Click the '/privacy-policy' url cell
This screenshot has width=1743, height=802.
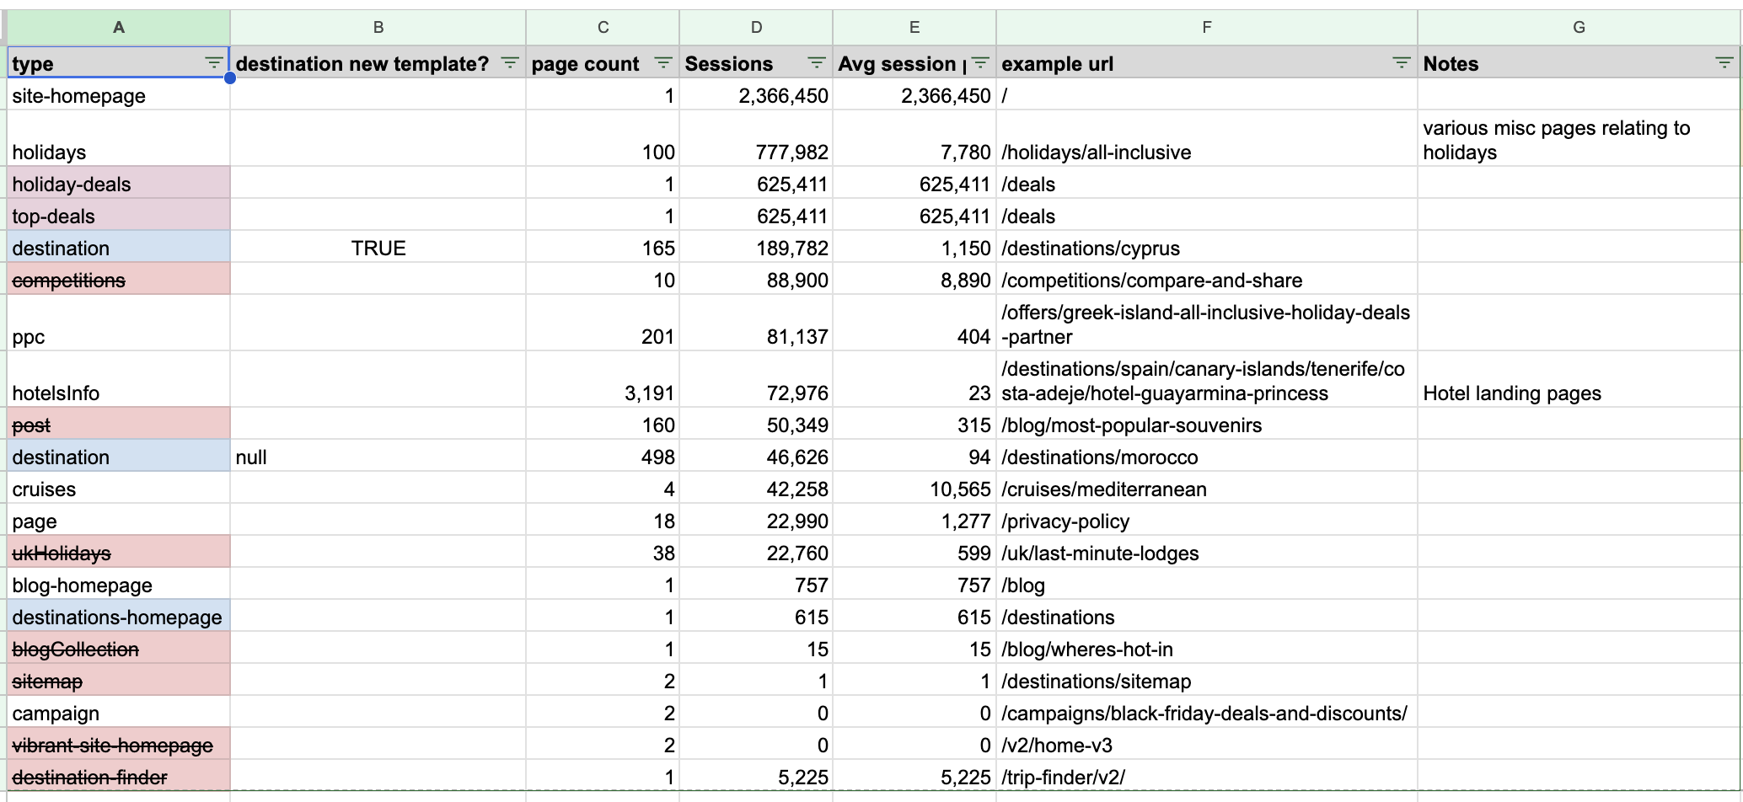(1207, 521)
